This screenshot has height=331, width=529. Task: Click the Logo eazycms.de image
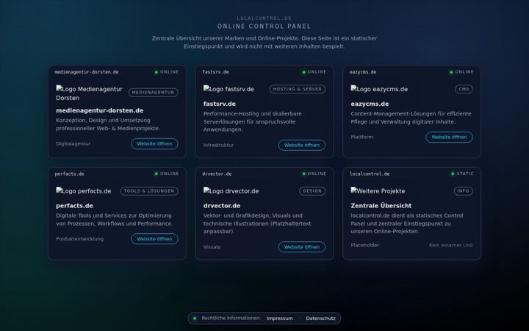[x=379, y=89]
